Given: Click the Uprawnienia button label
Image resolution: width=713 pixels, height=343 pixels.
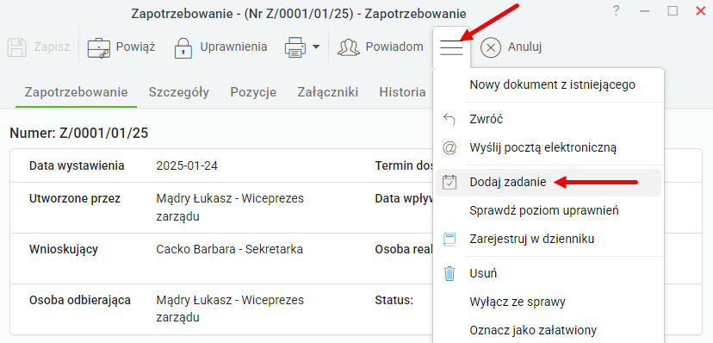Looking at the screenshot, I should tap(233, 47).
